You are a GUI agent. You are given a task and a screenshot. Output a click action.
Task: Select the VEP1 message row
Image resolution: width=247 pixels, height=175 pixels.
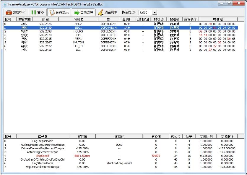coord(79,39)
